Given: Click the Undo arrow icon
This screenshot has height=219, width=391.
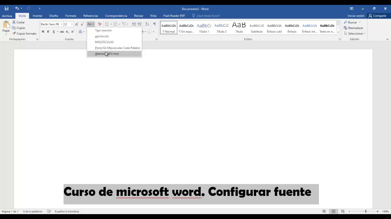Looking at the screenshot, I should tap(17, 9).
